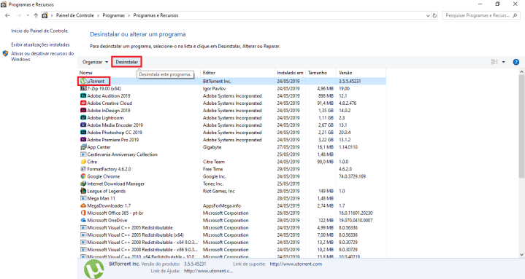Click version 74.0.3729.169 cell

(x=352, y=176)
